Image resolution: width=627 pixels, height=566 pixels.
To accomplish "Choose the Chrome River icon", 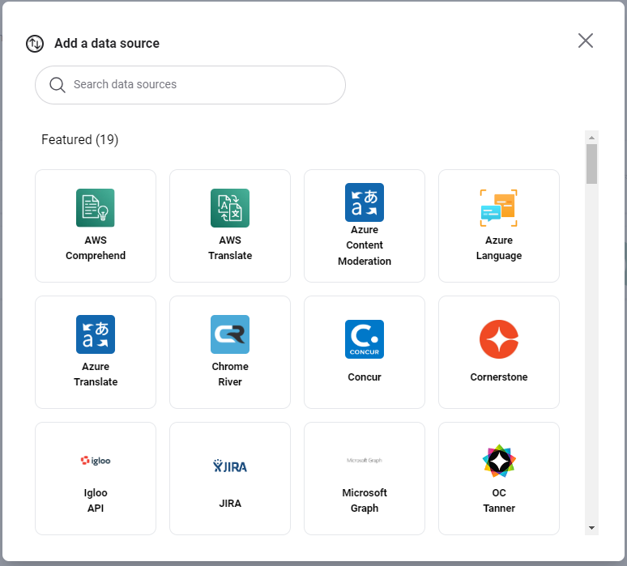I will 230,334.
